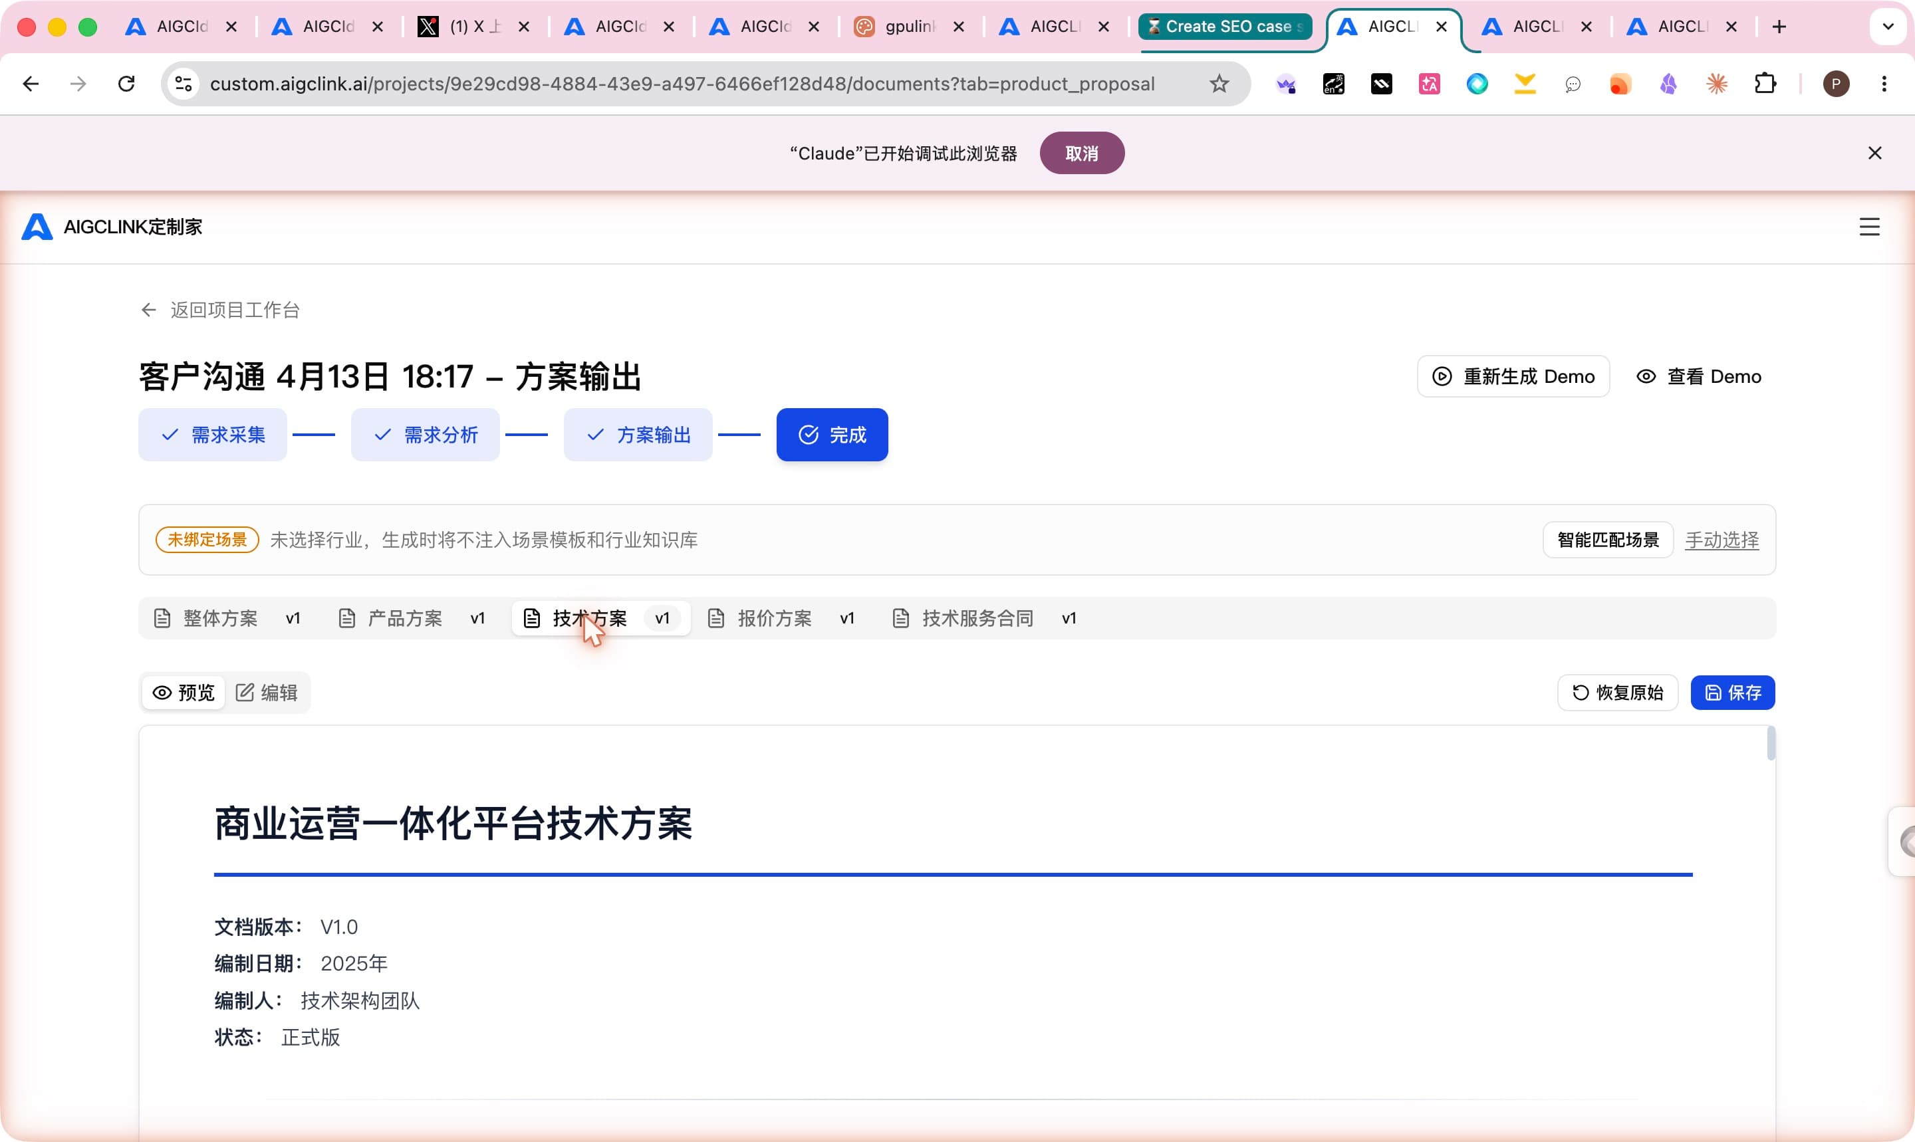The height and width of the screenshot is (1142, 1915).
Task: Switch to the X (1) browser tab
Action: [474, 27]
